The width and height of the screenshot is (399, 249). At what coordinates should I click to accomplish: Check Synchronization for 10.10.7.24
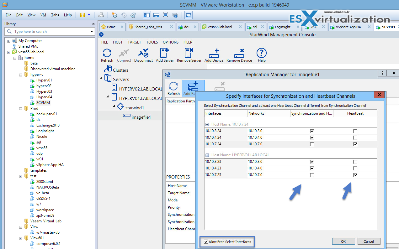point(312,144)
